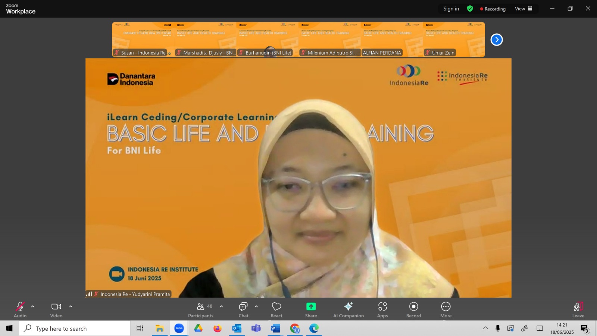The image size is (597, 336).
Task: Select Umar Zein's video thumbnail
Action: click(x=454, y=40)
